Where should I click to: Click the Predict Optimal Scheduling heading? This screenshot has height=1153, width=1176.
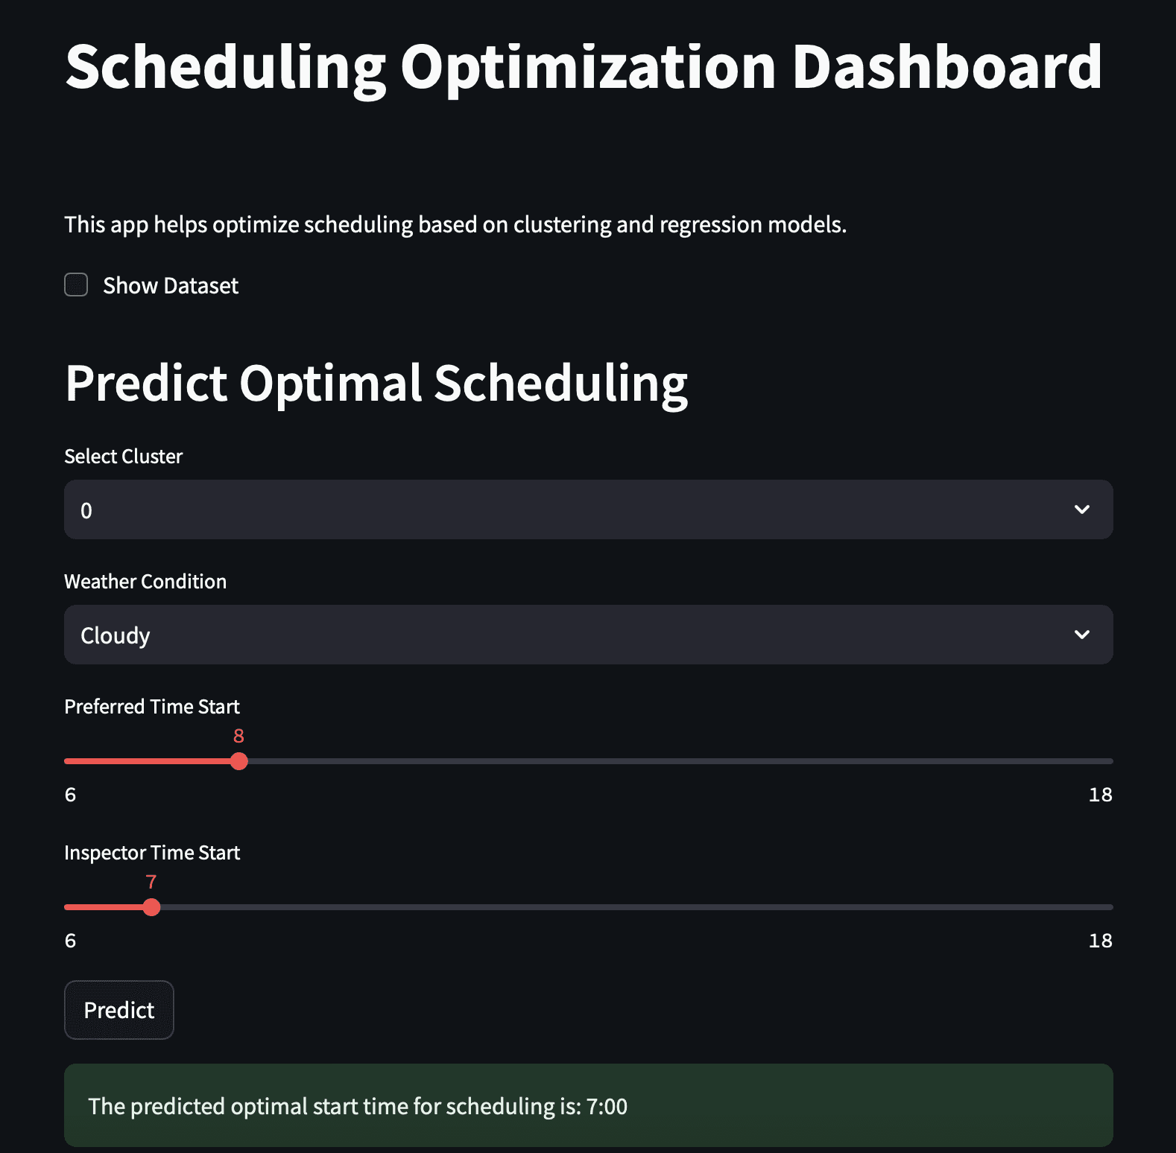(x=376, y=384)
